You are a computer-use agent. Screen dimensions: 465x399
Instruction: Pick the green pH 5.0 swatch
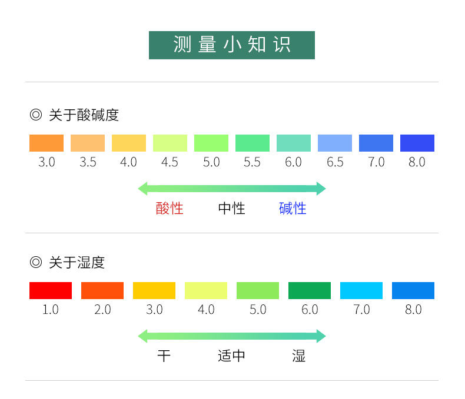coord(211,143)
